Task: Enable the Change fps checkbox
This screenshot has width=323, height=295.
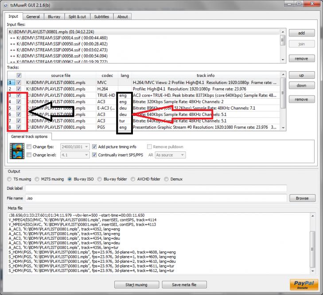Action: pyautogui.click(x=29, y=147)
